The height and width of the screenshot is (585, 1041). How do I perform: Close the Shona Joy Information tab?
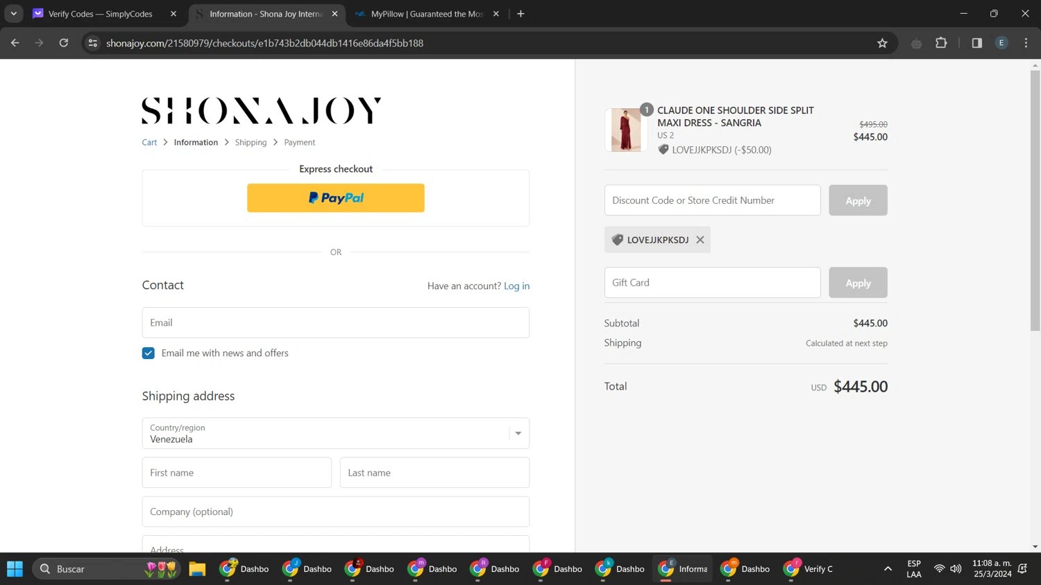pyautogui.click(x=335, y=14)
